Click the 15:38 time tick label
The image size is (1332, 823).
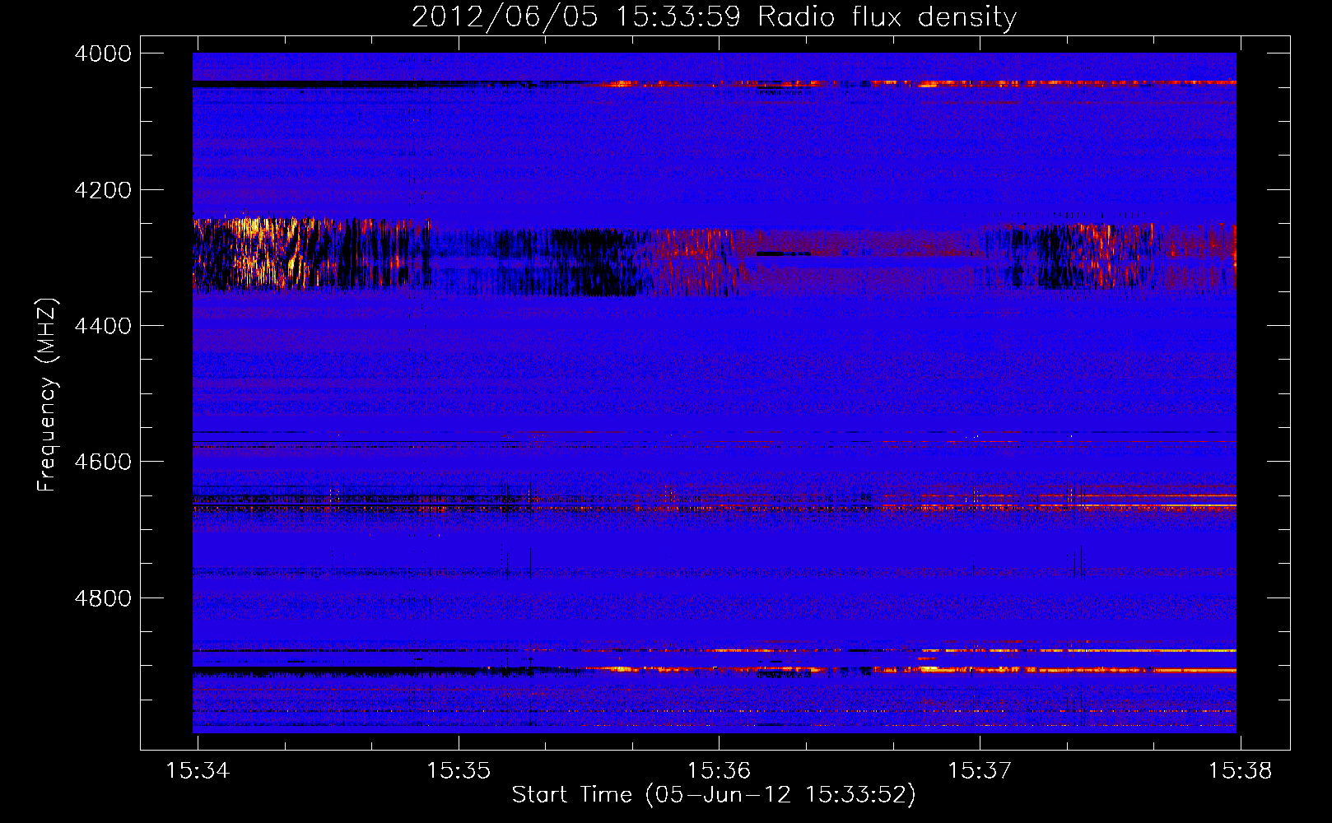click(1240, 770)
